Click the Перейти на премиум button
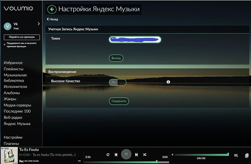The height and width of the screenshot is (164, 251). point(22,37)
